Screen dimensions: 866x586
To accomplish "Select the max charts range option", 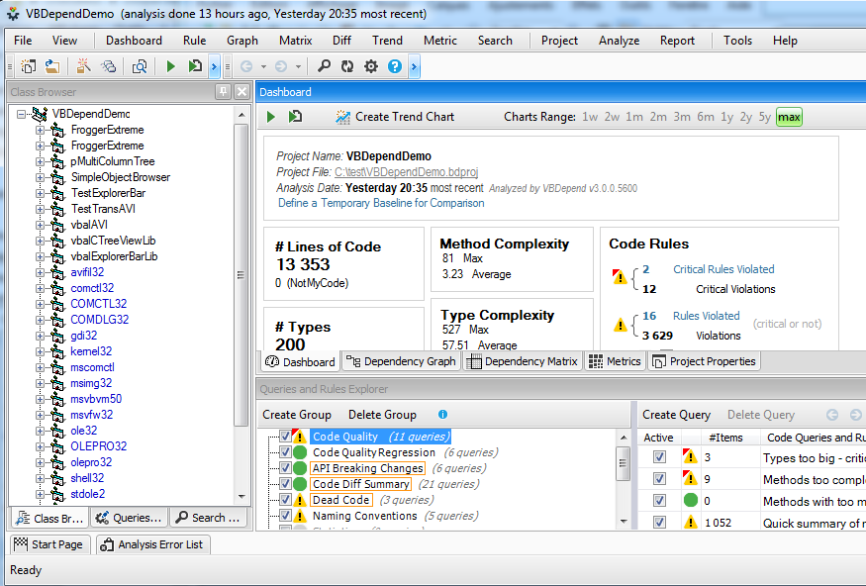I will [789, 117].
